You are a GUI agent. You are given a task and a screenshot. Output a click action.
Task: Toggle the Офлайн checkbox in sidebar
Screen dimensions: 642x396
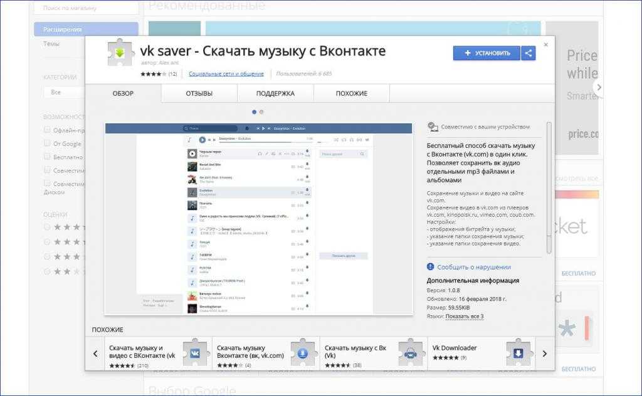pos(46,130)
